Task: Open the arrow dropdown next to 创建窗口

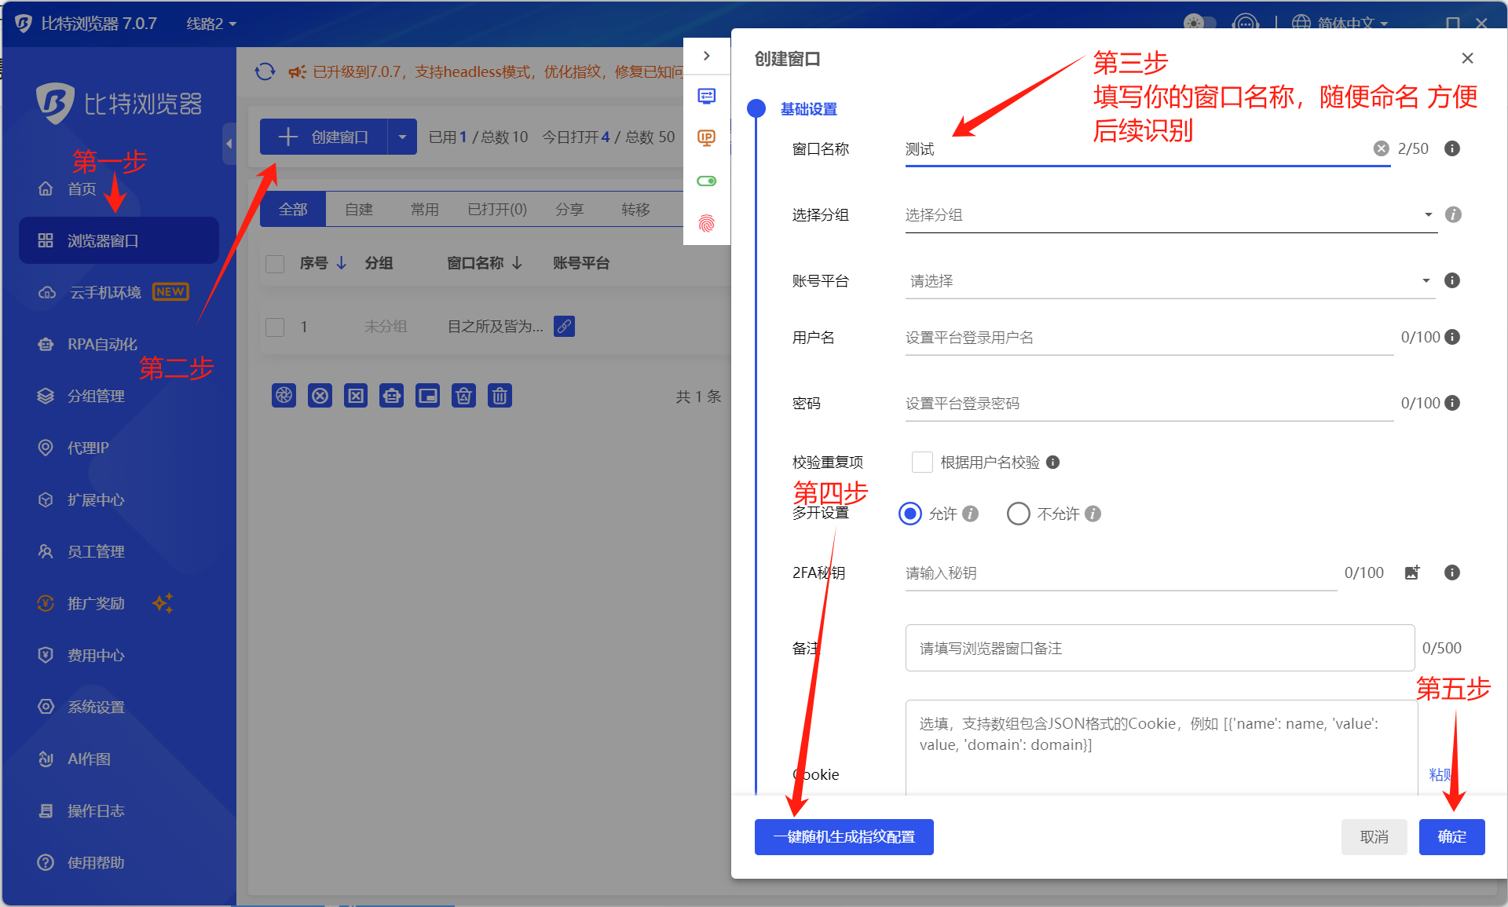Action: (402, 137)
